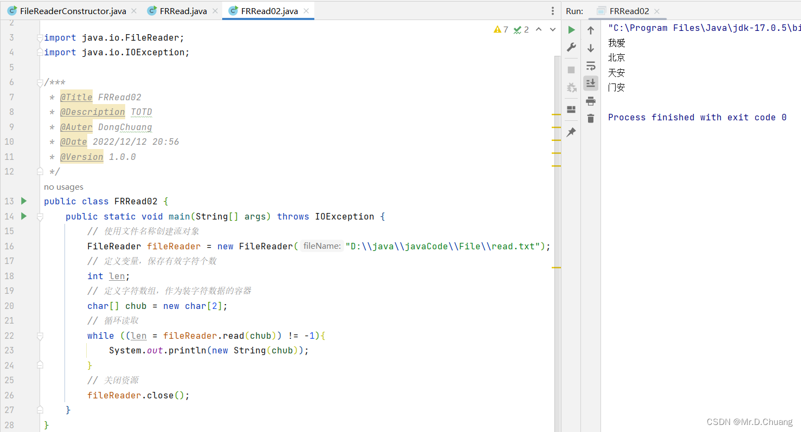Close the FRRead.java tab
801x432 pixels.
click(215, 11)
